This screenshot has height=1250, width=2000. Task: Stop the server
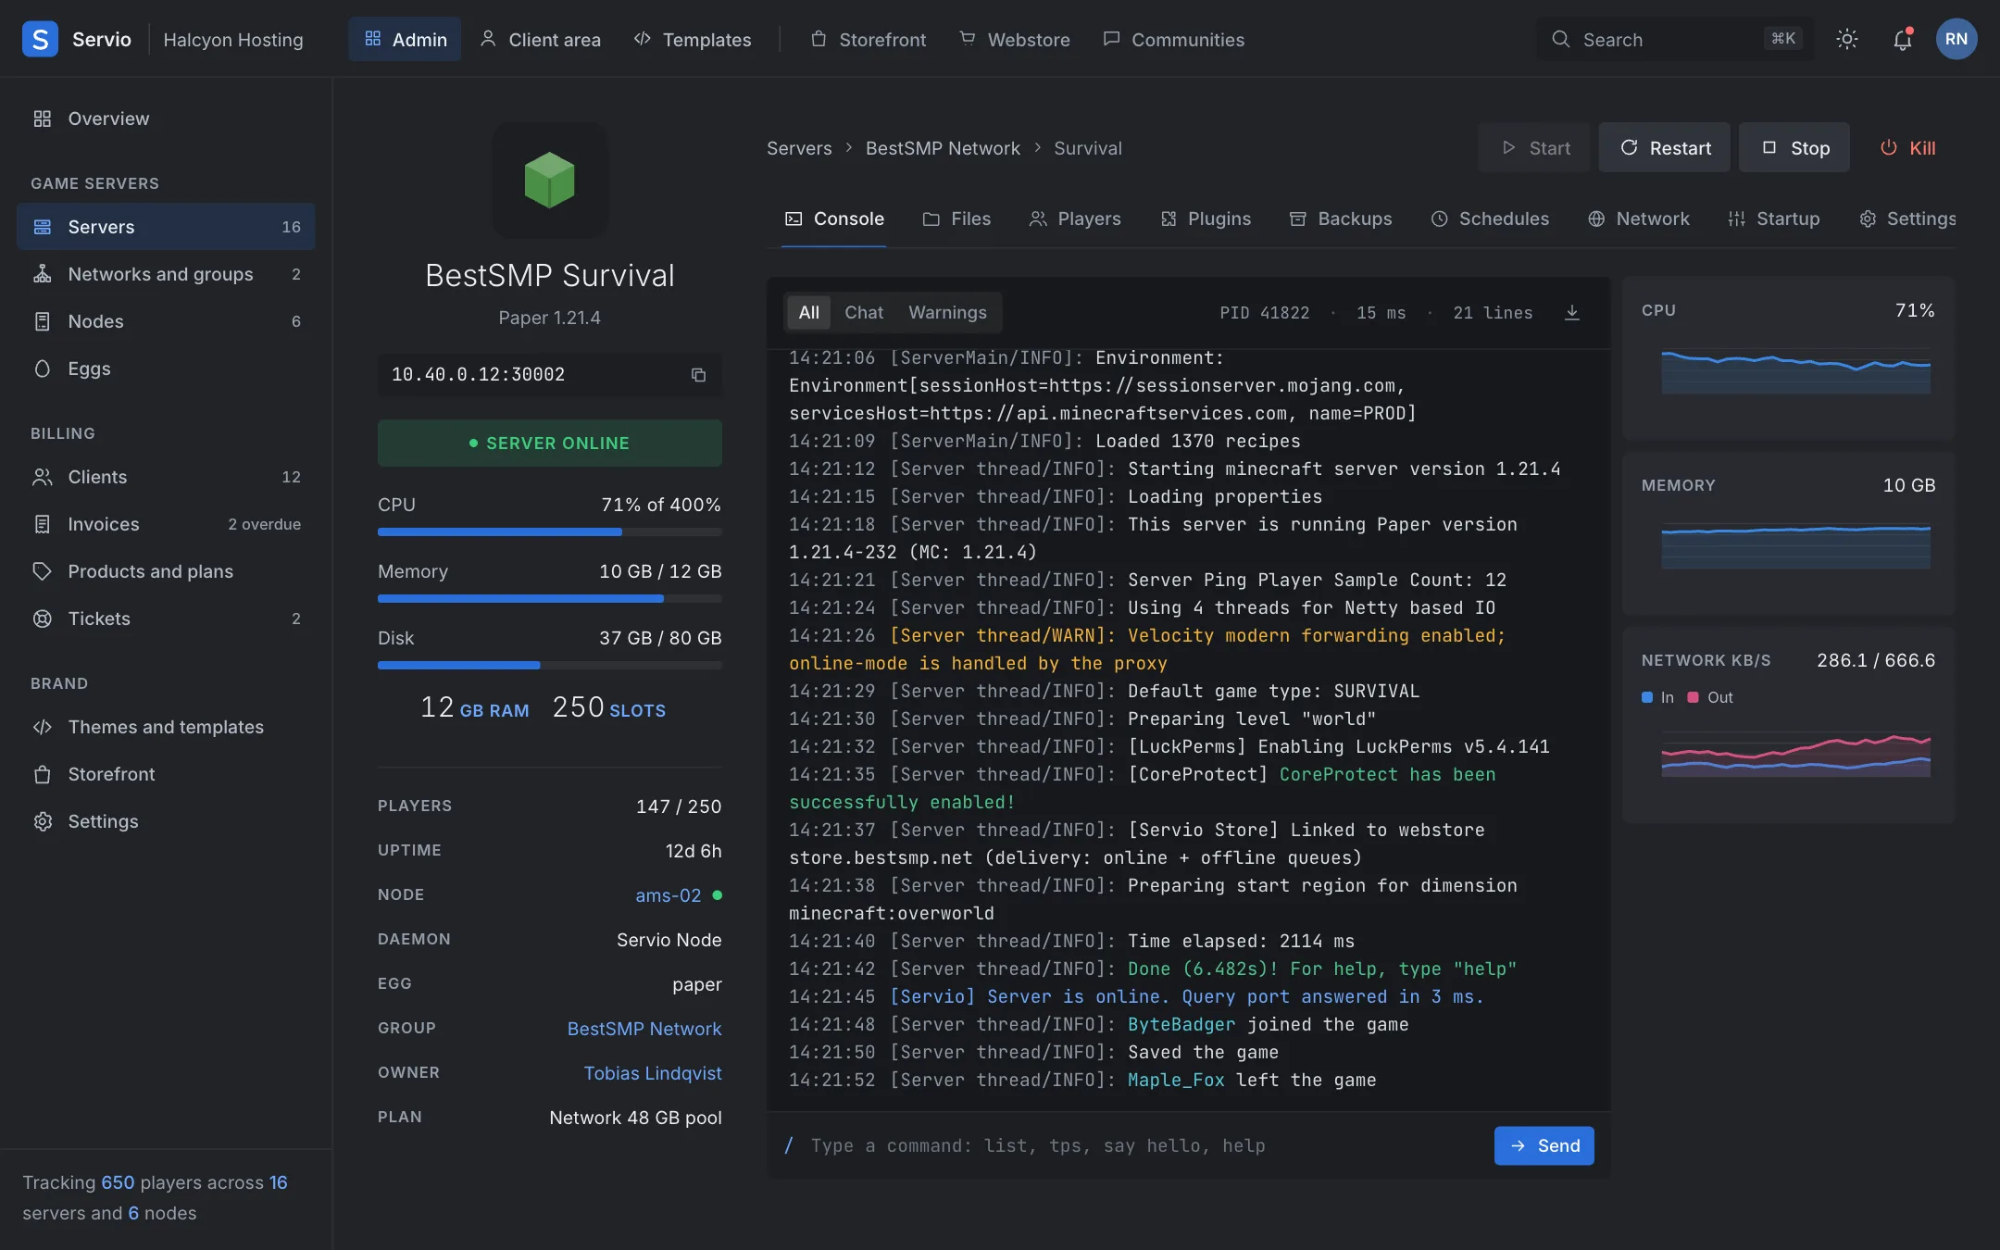(1794, 148)
